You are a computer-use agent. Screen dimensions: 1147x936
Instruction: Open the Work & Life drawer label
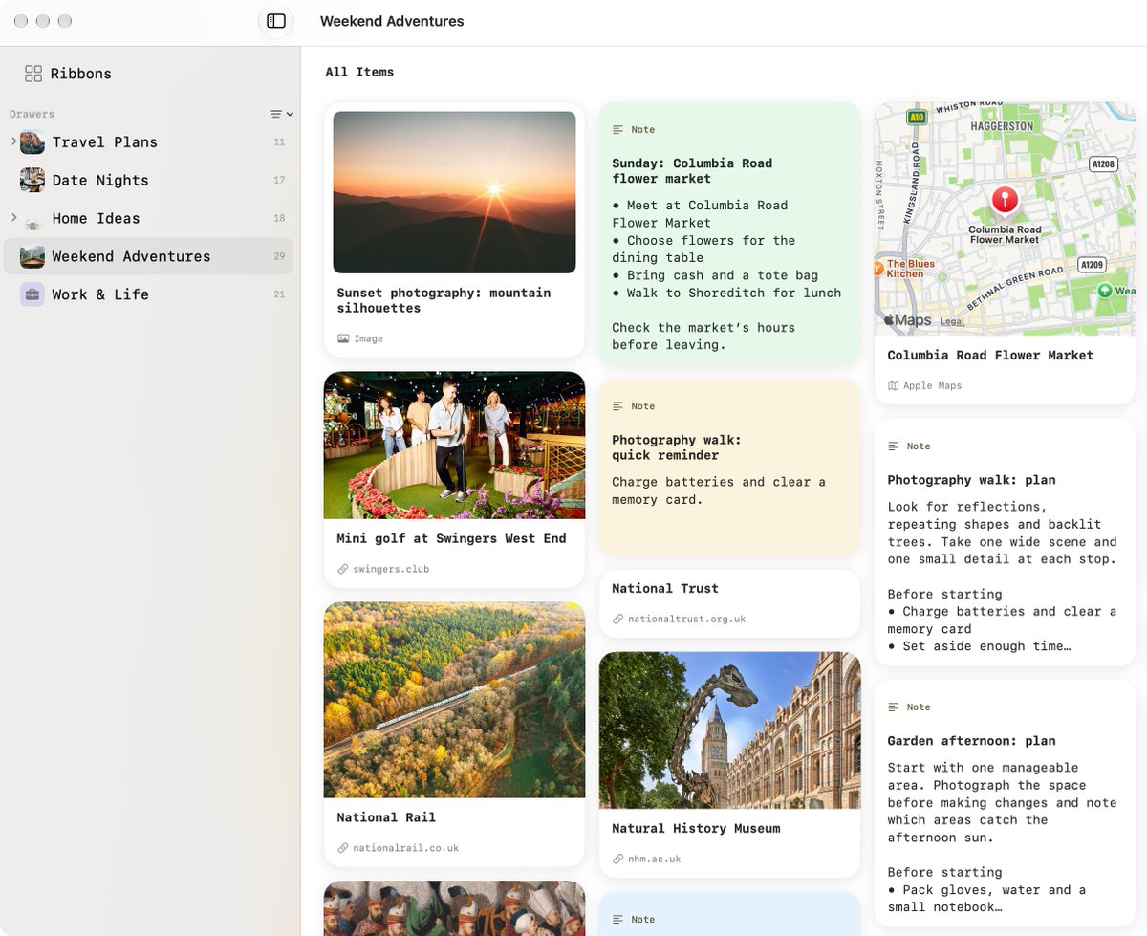click(100, 294)
